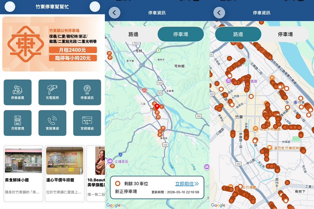Tap the route 68 highway shield
The width and height of the screenshot is (314, 209).
pyautogui.click(x=144, y=90)
